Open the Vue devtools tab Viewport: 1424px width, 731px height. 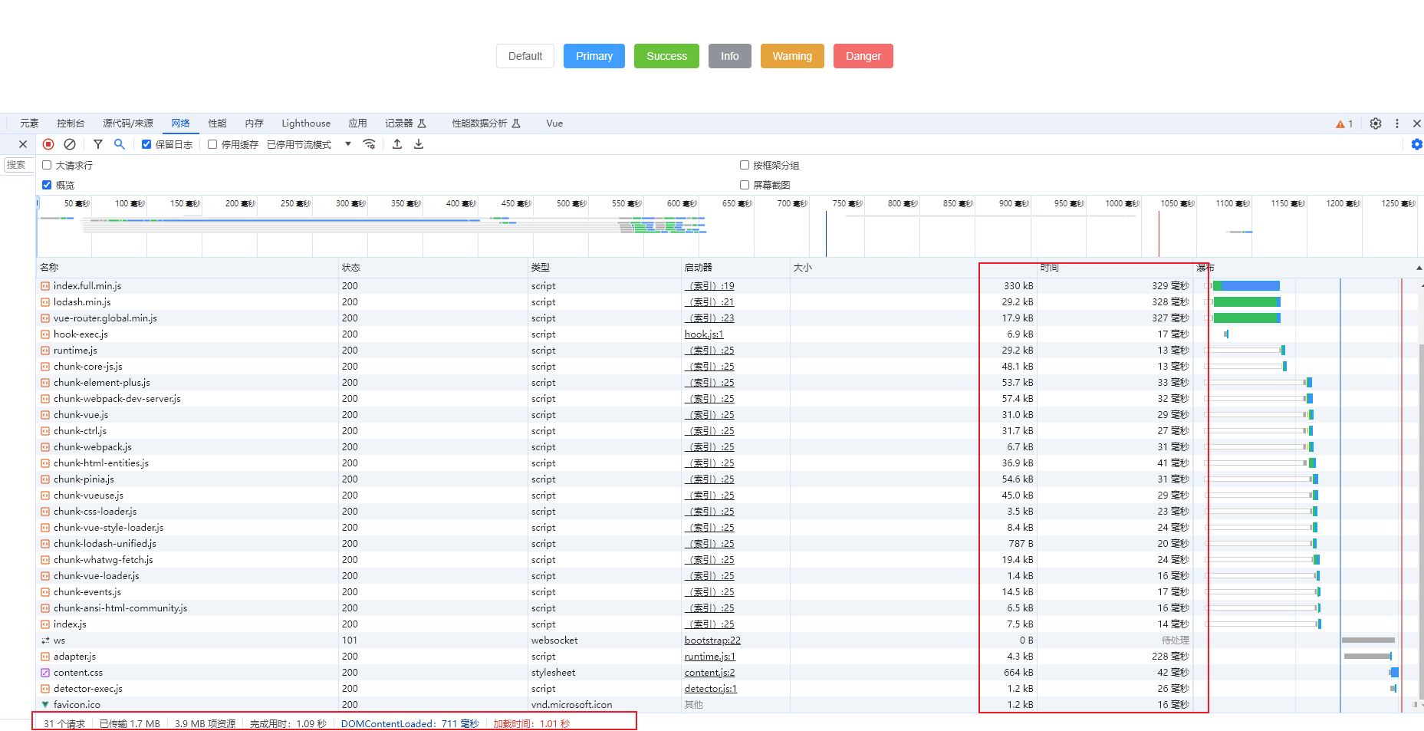point(554,123)
